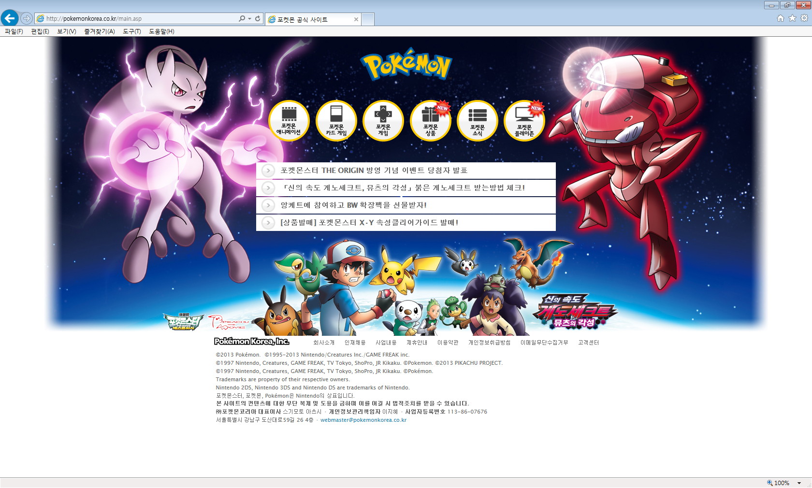Open the 도구(T) menu
The image size is (812, 488).
(x=132, y=31)
